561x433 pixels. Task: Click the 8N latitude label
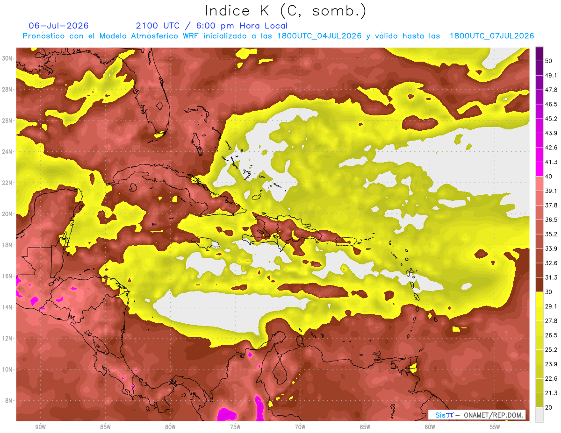9,401
